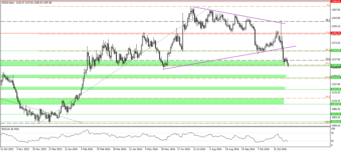Click the 50.0 Fibonacci level label

327,63
